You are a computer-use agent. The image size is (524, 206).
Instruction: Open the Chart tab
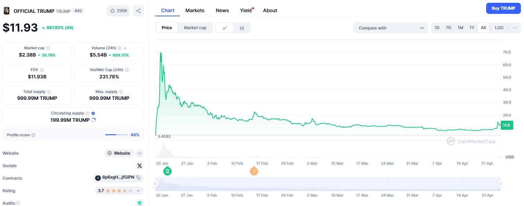(167, 10)
